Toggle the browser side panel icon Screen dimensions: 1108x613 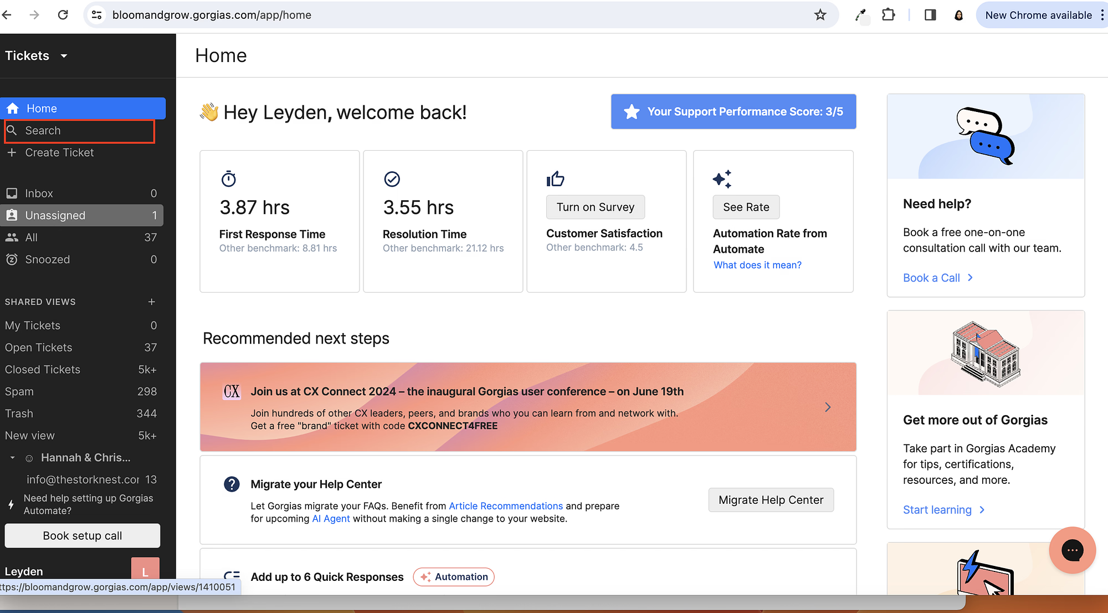[930, 15]
